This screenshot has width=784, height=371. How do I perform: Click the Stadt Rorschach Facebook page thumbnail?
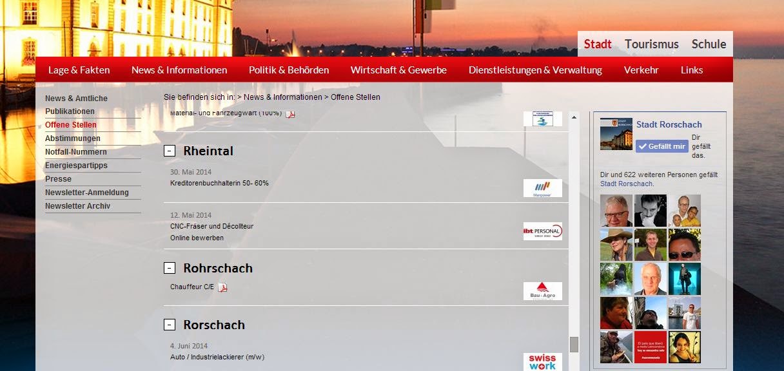pyautogui.click(x=616, y=134)
